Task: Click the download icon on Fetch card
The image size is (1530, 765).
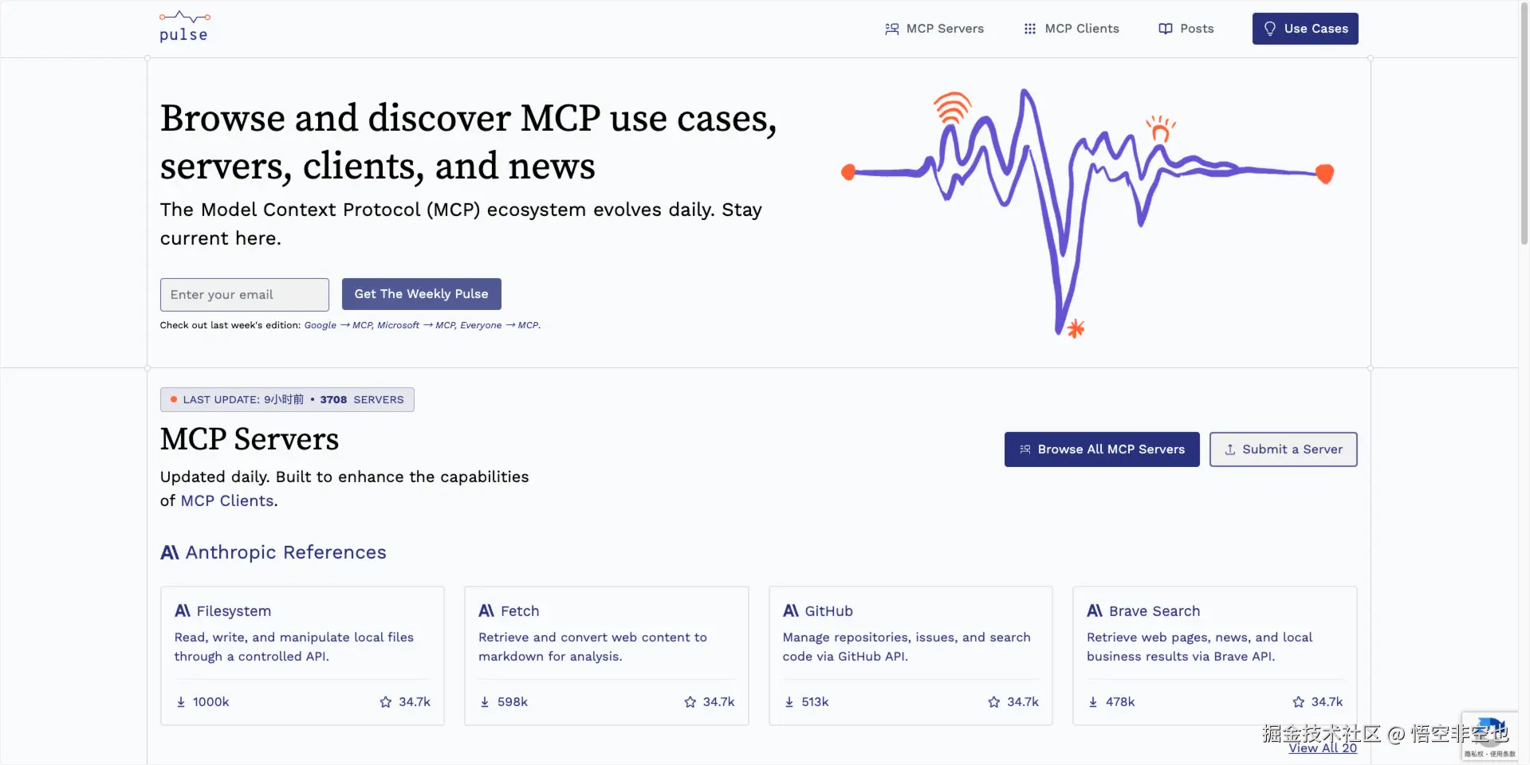Action: click(x=485, y=702)
